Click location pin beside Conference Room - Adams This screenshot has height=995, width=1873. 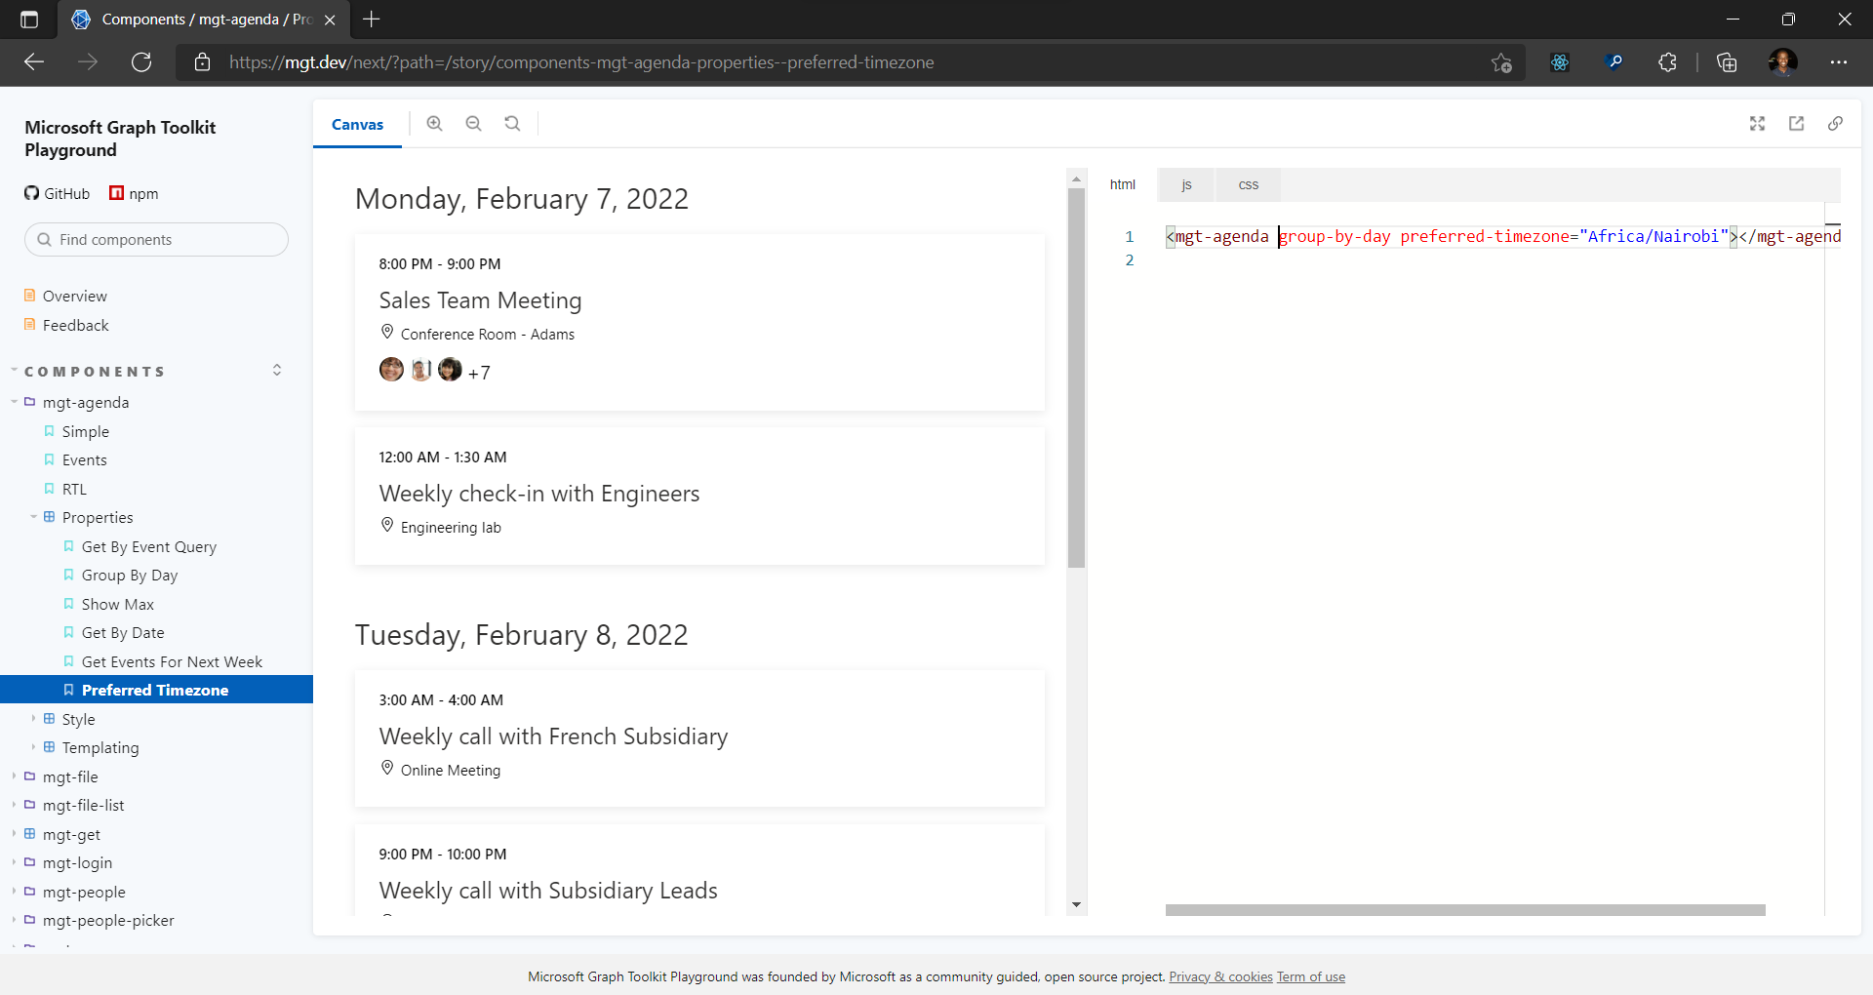pos(387,333)
